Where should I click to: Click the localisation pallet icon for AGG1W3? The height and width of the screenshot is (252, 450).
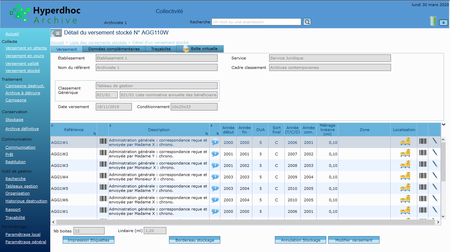point(405,165)
